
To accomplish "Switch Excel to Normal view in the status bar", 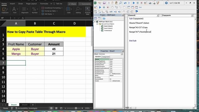I will coord(51,108).
